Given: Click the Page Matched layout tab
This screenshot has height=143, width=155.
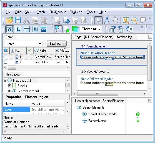Looking at the screenshot, I should click(104, 37).
